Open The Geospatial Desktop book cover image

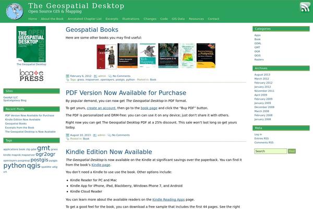[31, 44]
